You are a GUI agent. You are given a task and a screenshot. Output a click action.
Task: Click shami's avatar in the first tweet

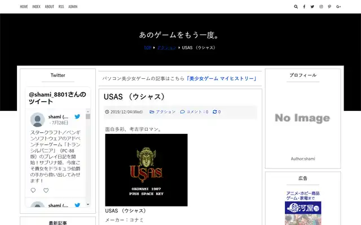click(38, 120)
